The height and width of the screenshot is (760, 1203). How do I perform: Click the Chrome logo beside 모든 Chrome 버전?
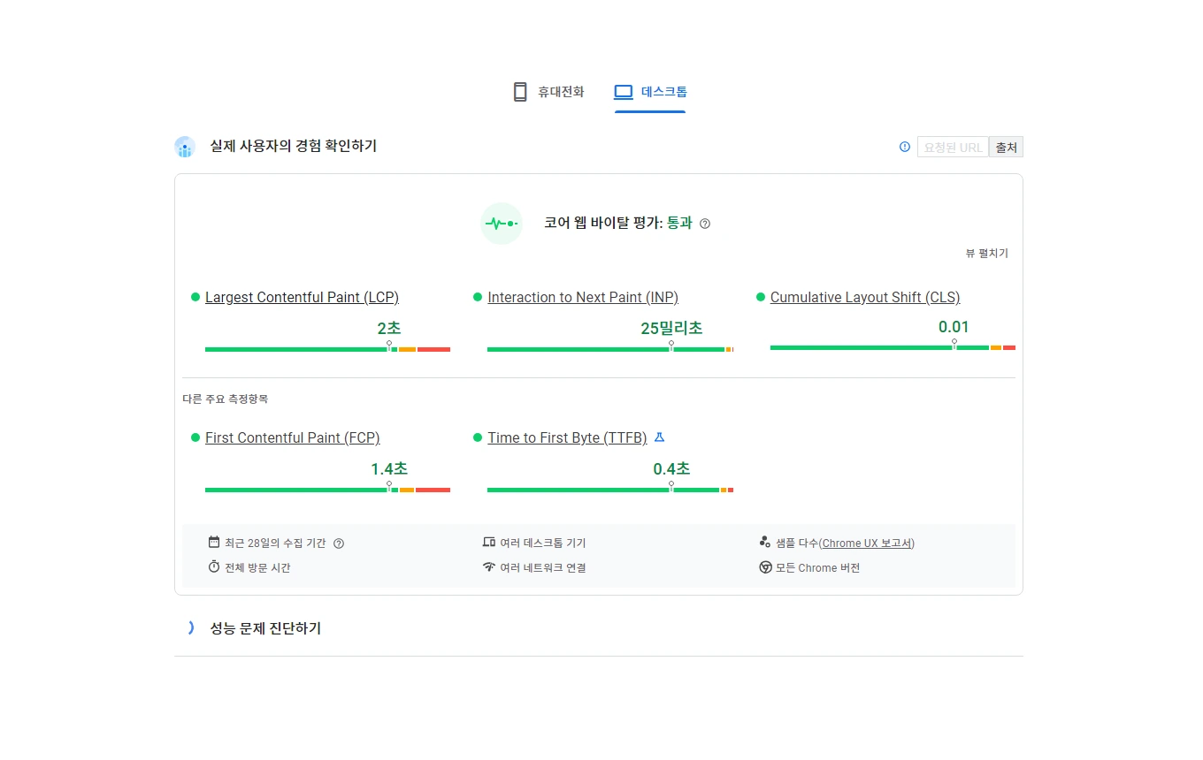tap(764, 567)
